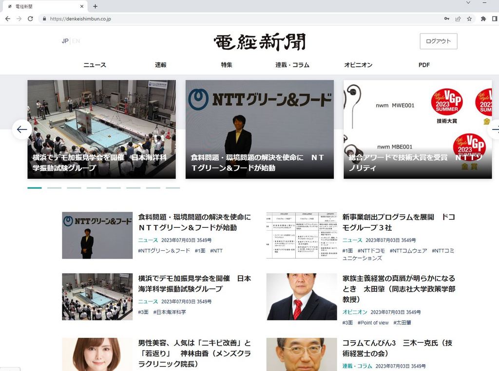
Task: Read the 新事業創出プログラムを展開 article
Action: coord(399,222)
